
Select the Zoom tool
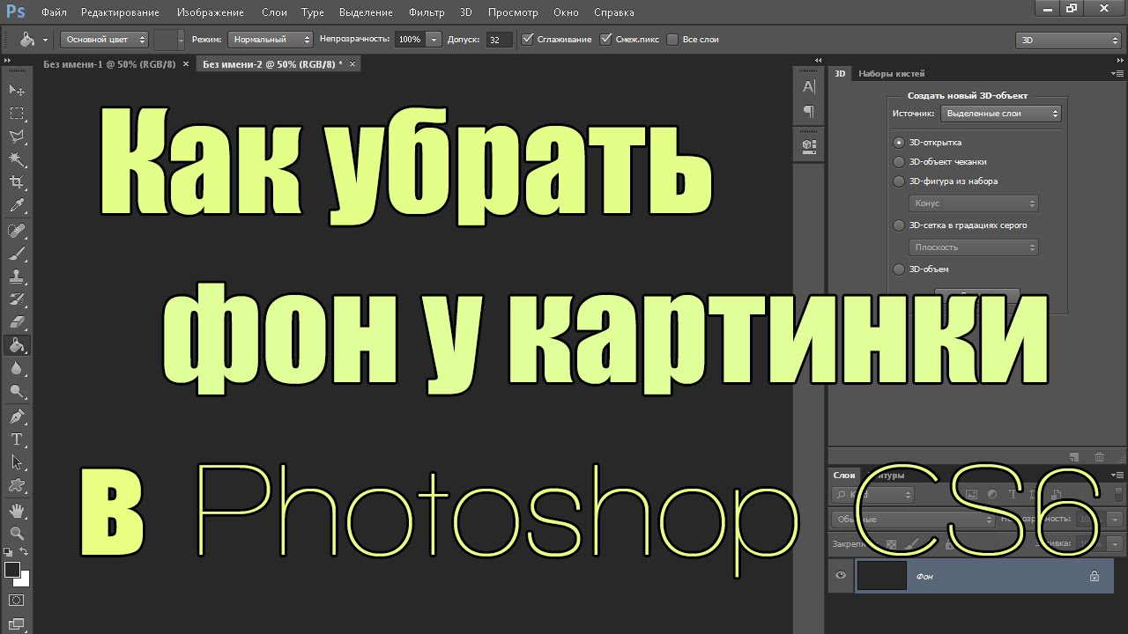[x=17, y=533]
